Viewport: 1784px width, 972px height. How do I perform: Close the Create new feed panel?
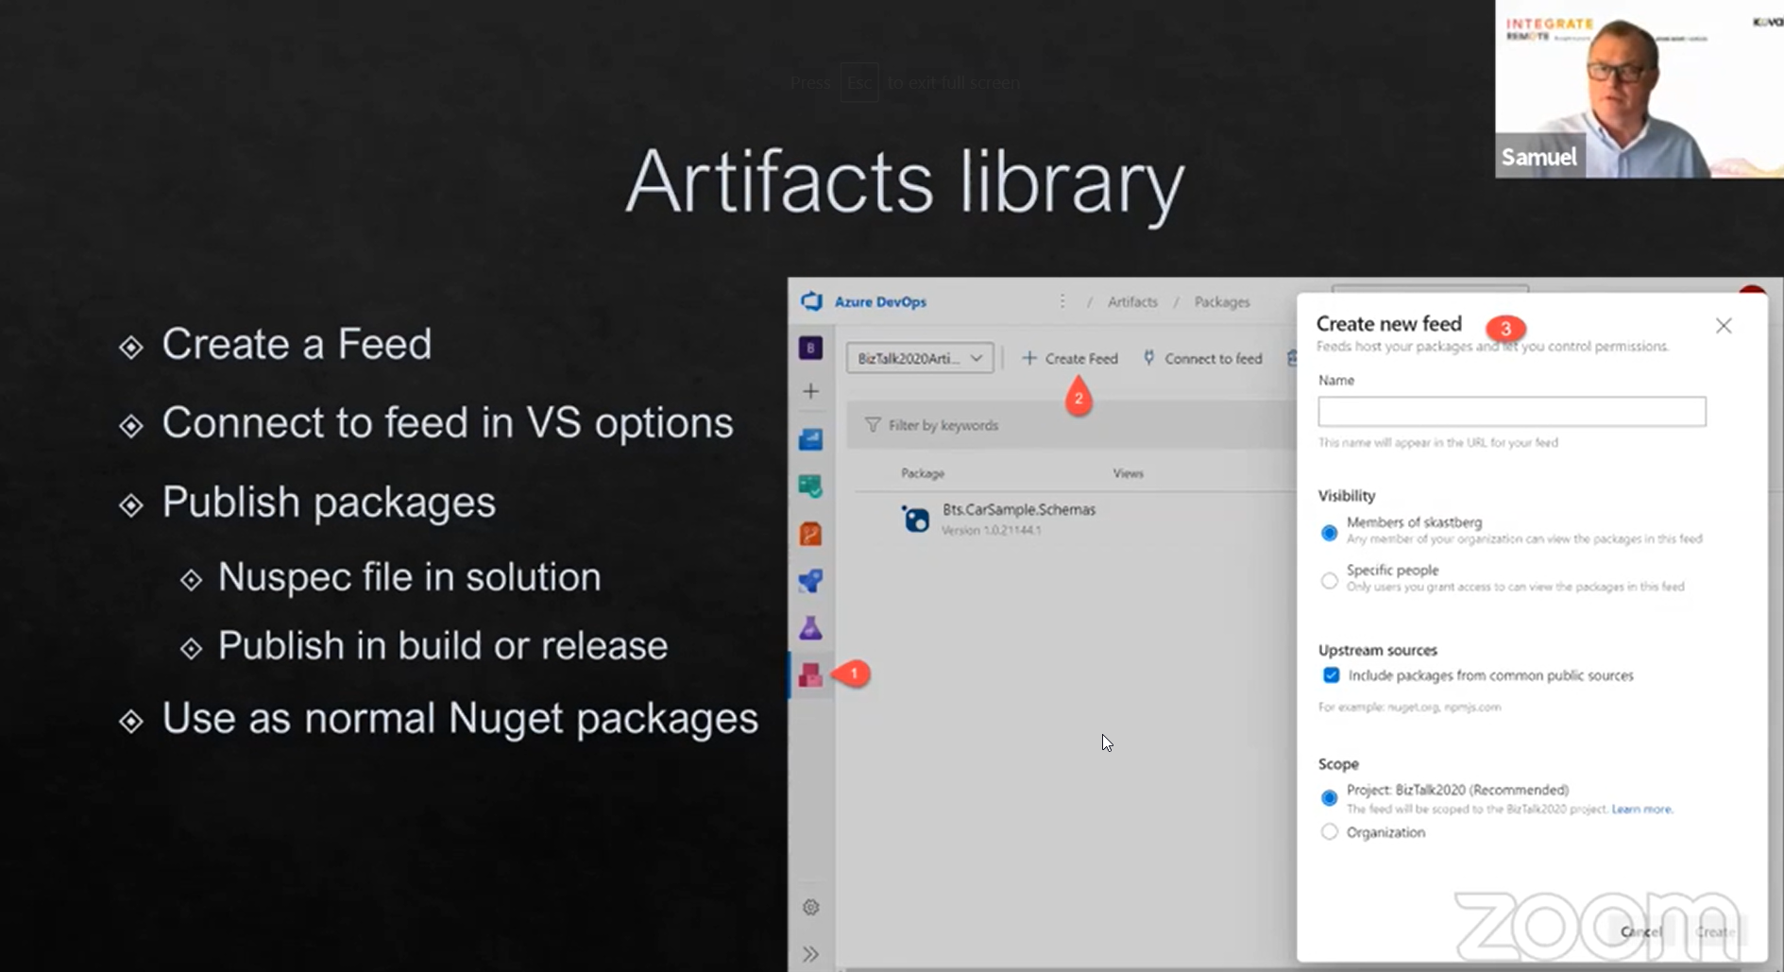(1724, 326)
